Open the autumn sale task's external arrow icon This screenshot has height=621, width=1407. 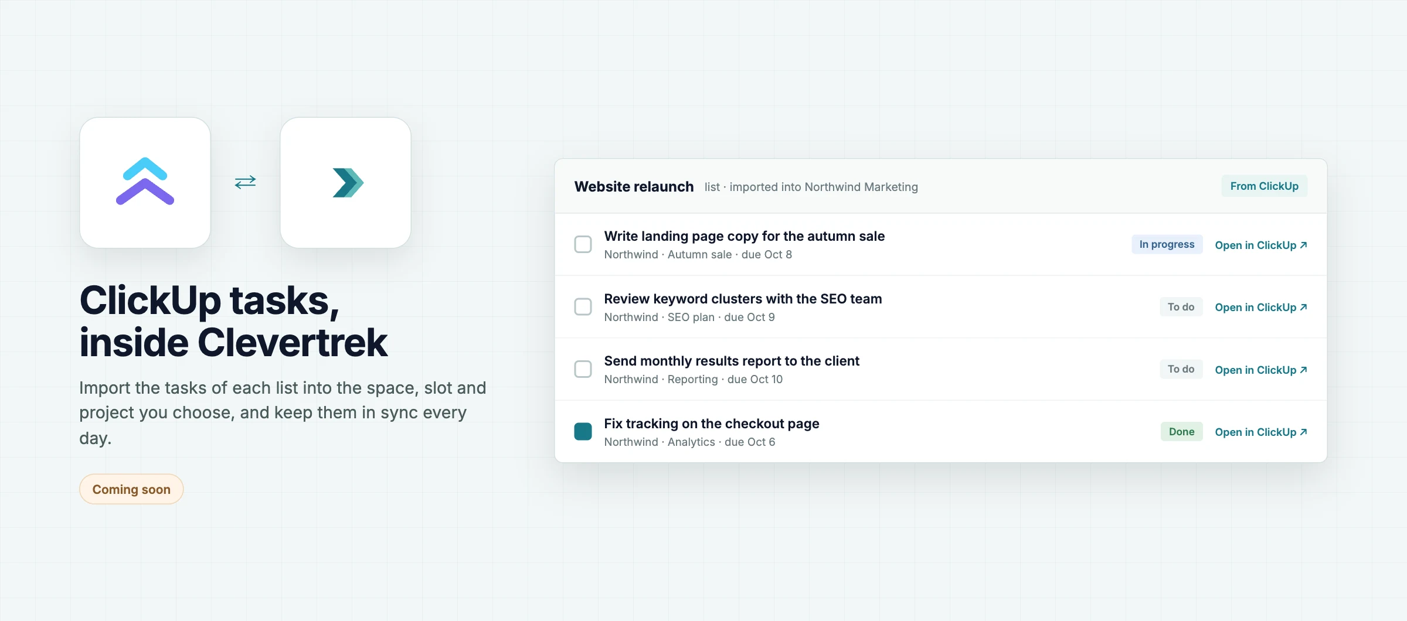tap(1303, 245)
